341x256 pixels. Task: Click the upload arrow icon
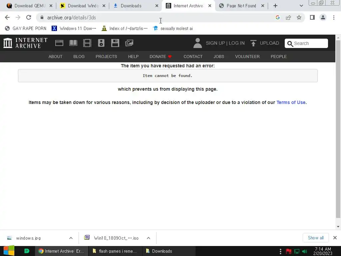click(253, 43)
